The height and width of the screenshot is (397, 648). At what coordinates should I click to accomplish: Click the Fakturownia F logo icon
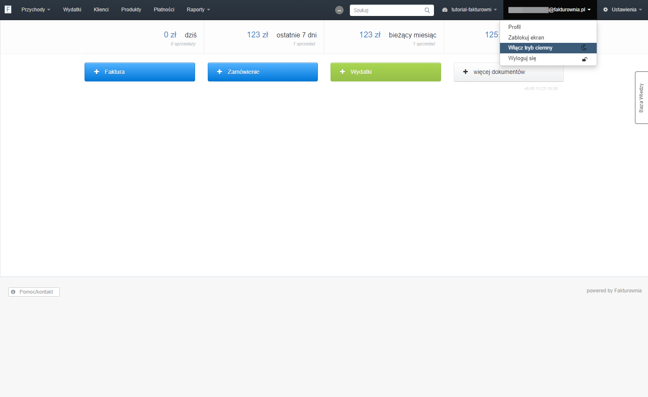tap(8, 9)
